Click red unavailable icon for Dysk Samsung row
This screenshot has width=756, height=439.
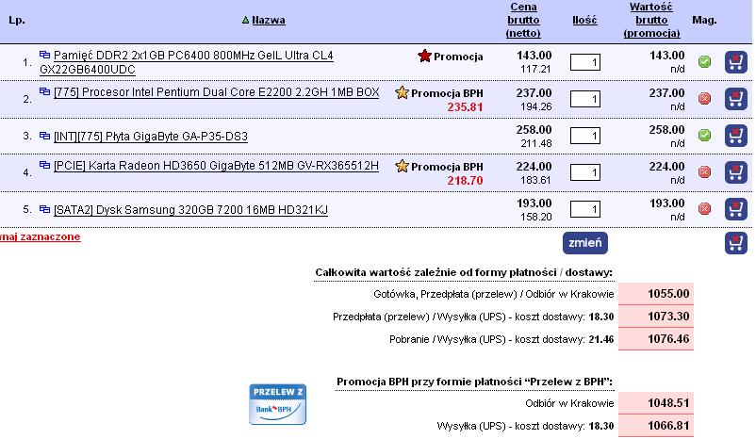(704, 208)
